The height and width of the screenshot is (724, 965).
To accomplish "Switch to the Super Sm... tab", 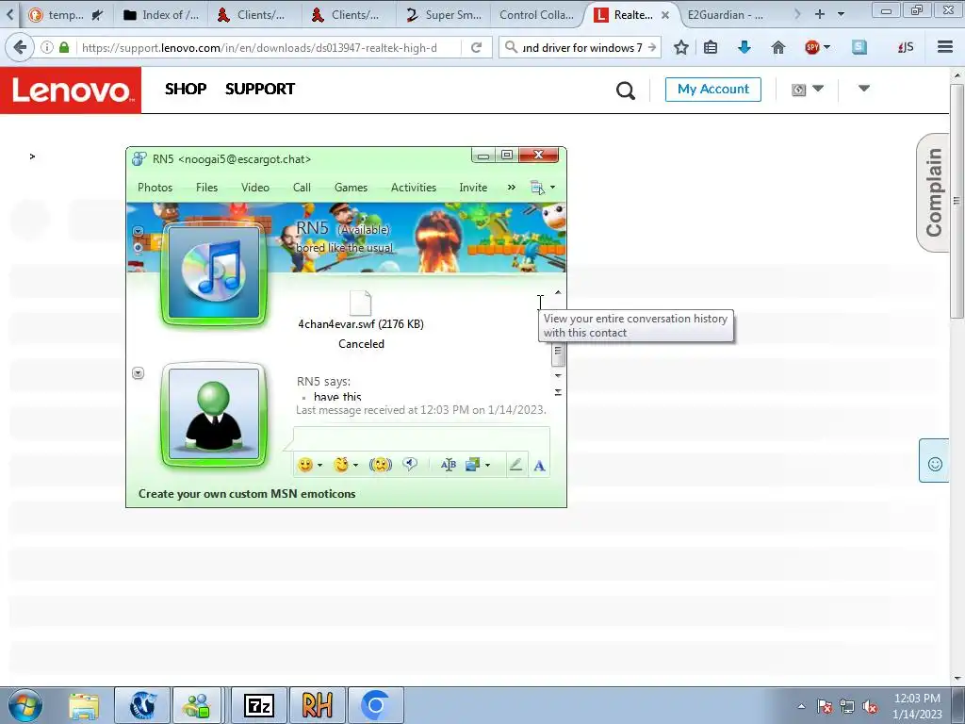I will tap(445, 15).
